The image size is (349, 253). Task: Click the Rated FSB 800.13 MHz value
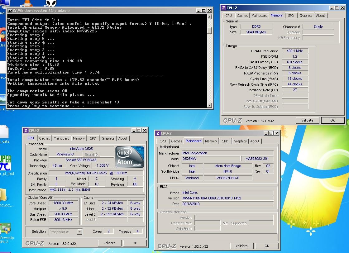coord(63,220)
